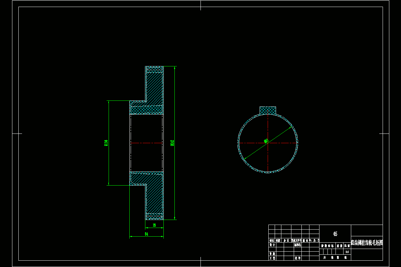Click the 54 total width dimension value
Image resolution: width=401 pixels, height=267 pixels.
tap(146, 234)
